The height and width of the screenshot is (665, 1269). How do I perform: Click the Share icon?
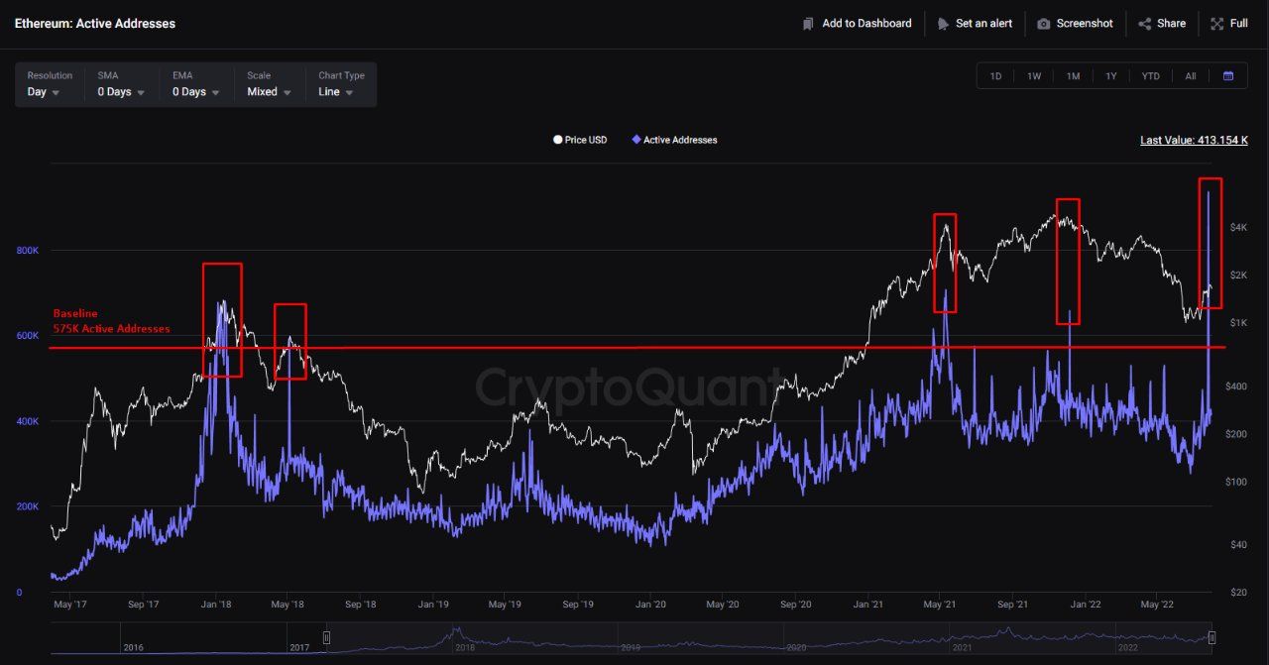click(x=1144, y=24)
